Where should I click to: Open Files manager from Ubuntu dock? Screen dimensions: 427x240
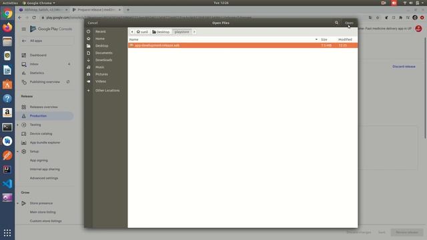pyautogui.click(x=7, y=41)
